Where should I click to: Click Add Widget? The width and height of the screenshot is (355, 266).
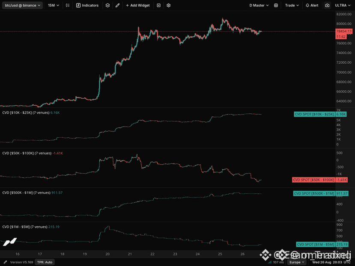[137, 5]
